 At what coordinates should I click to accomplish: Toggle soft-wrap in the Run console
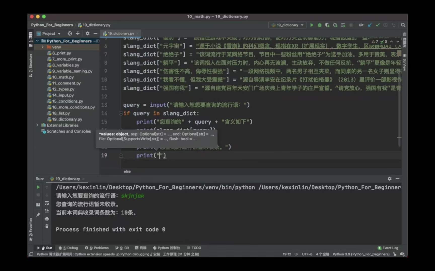click(x=47, y=203)
